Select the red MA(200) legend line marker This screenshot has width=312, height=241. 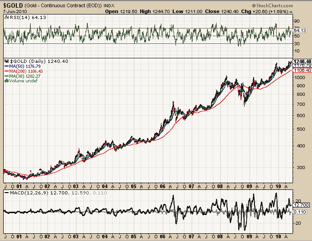7,71
